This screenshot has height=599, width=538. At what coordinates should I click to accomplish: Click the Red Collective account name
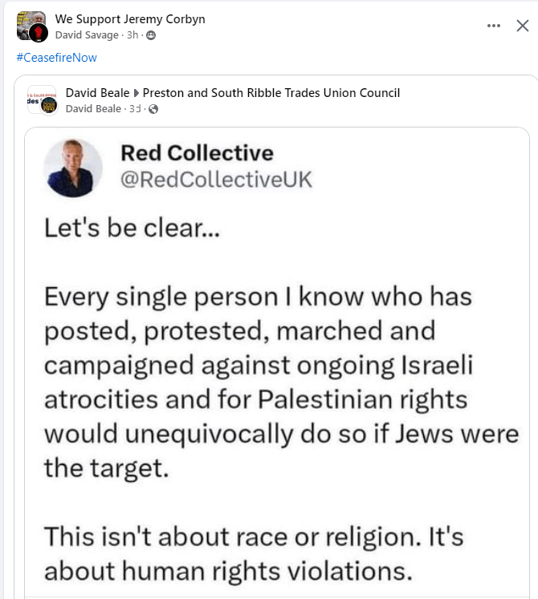[x=197, y=152]
